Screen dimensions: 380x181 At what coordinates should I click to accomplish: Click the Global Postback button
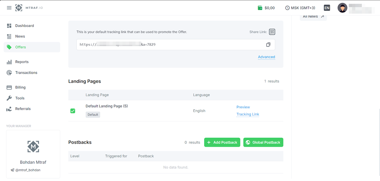coord(263,142)
